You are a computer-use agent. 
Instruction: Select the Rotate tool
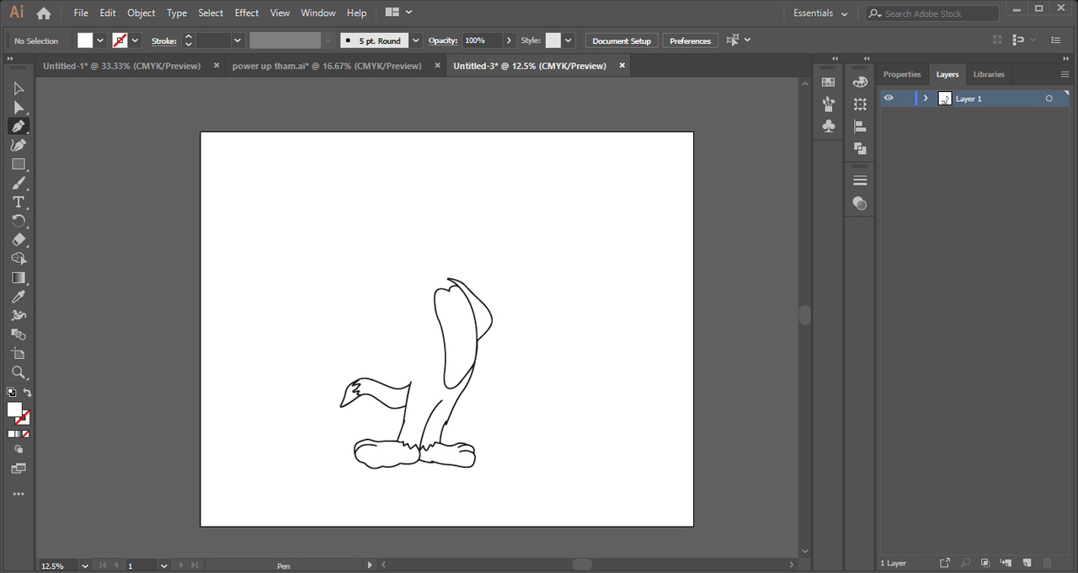(x=19, y=221)
